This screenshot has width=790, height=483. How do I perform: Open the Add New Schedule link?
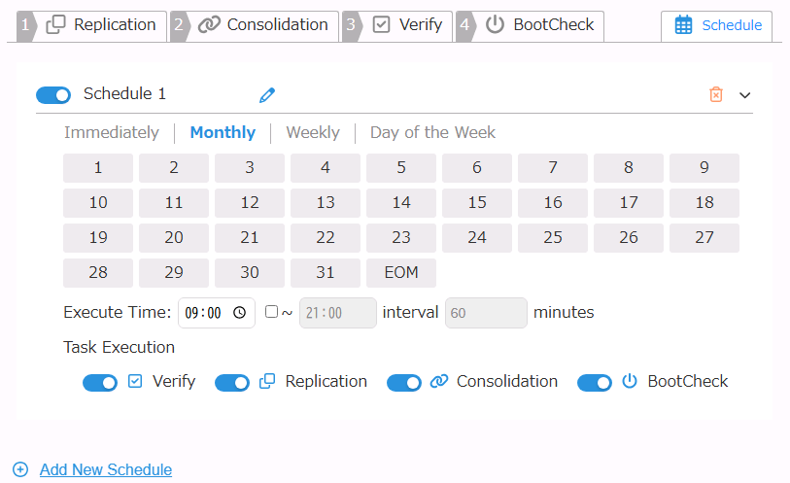click(x=106, y=469)
